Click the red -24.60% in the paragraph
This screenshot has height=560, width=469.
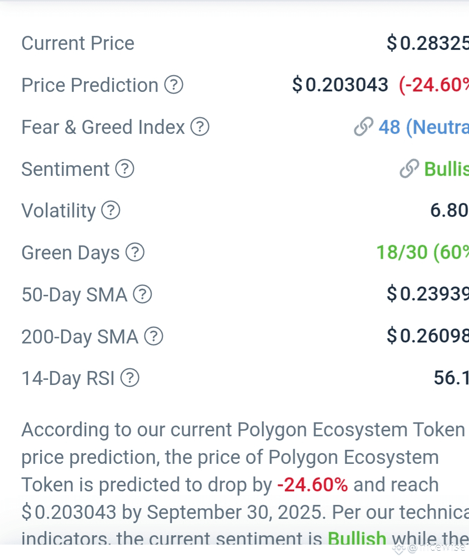[313, 485]
